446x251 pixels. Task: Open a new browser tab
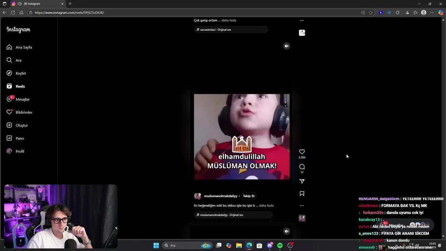70,4
